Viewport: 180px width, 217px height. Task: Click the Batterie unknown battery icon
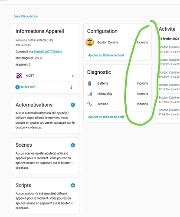point(90,83)
